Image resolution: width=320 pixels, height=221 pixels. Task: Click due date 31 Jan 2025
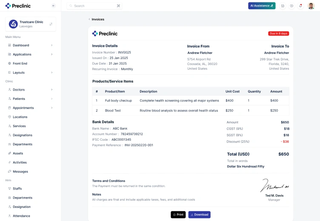117,63
